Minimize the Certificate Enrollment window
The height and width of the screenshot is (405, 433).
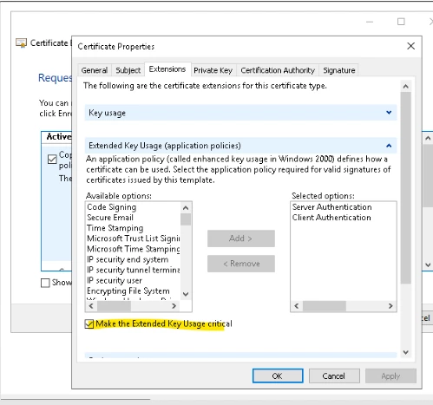[370, 22]
